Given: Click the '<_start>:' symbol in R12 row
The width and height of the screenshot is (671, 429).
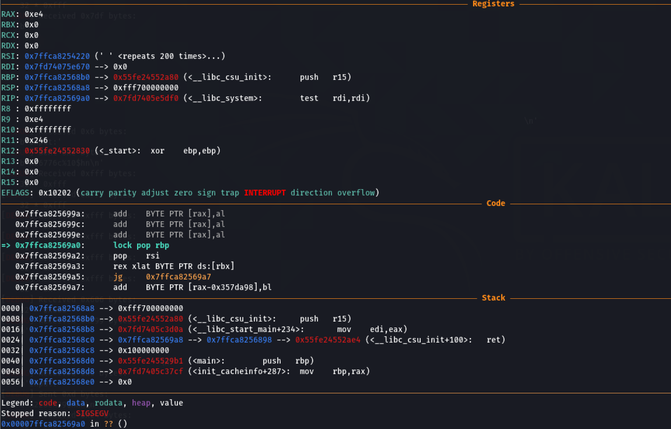Looking at the screenshot, I should click(x=120, y=151).
